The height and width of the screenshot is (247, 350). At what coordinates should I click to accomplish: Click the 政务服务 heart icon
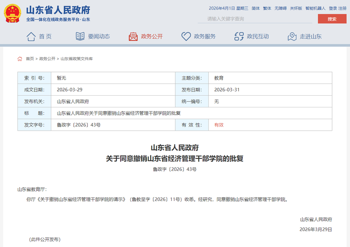[186, 36]
